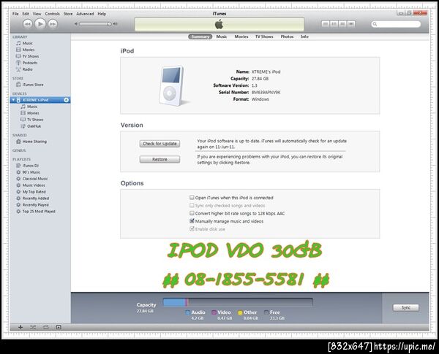Click the Restore button
This screenshot has height=354, width=439.
point(160,159)
